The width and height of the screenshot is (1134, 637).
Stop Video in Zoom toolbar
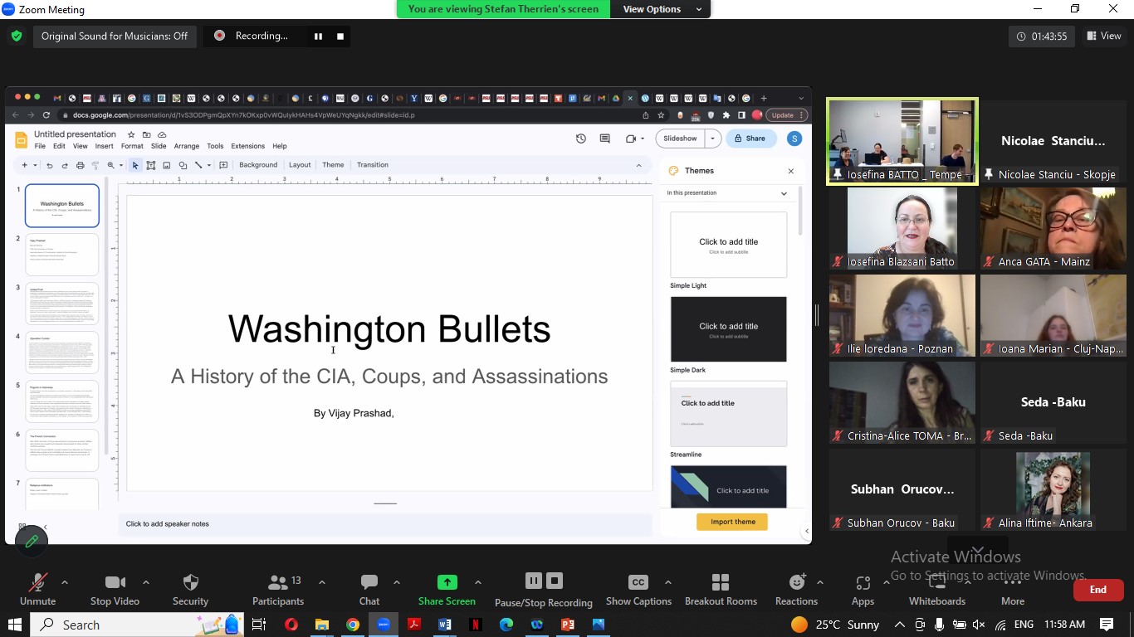[x=115, y=590]
